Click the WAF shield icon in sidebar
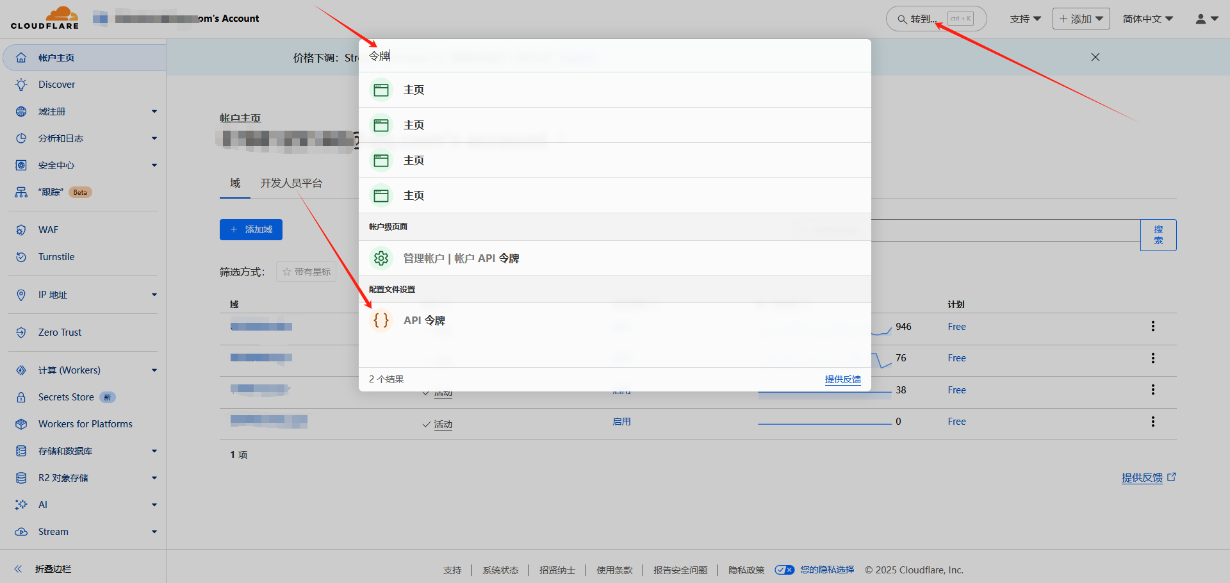 point(21,230)
